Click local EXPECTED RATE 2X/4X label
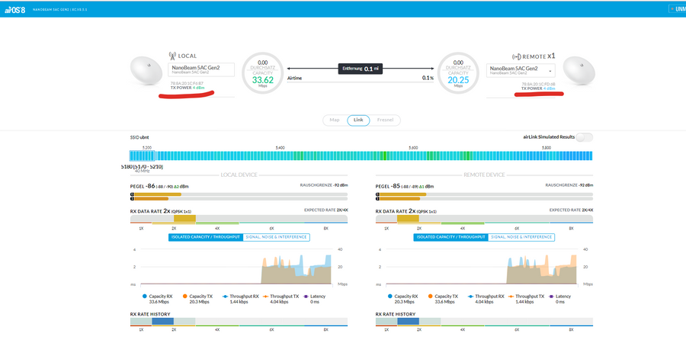The width and height of the screenshot is (686, 340). pyautogui.click(x=326, y=210)
